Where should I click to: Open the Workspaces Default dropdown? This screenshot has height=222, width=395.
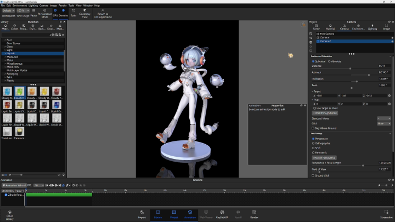click(8, 10)
